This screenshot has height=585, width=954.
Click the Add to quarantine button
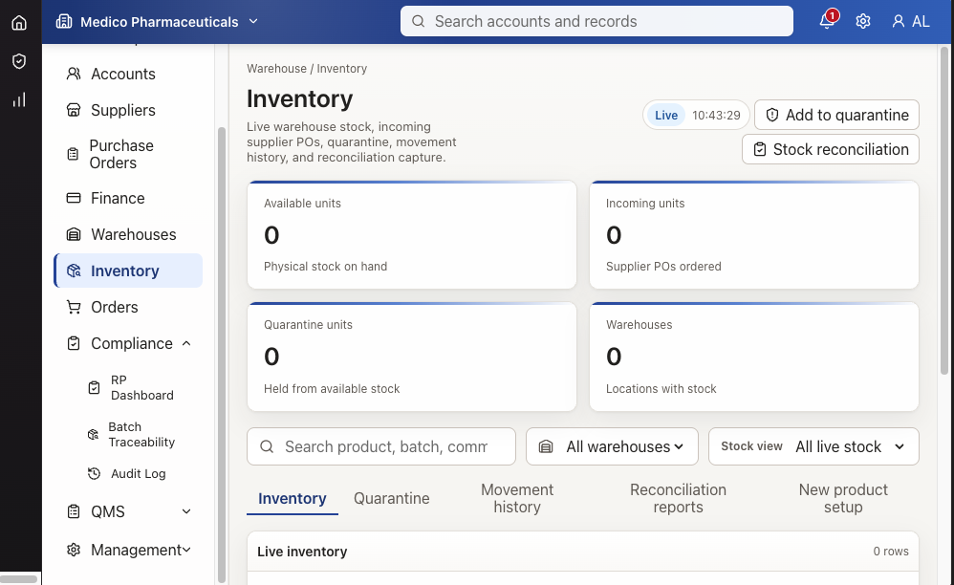click(836, 115)
